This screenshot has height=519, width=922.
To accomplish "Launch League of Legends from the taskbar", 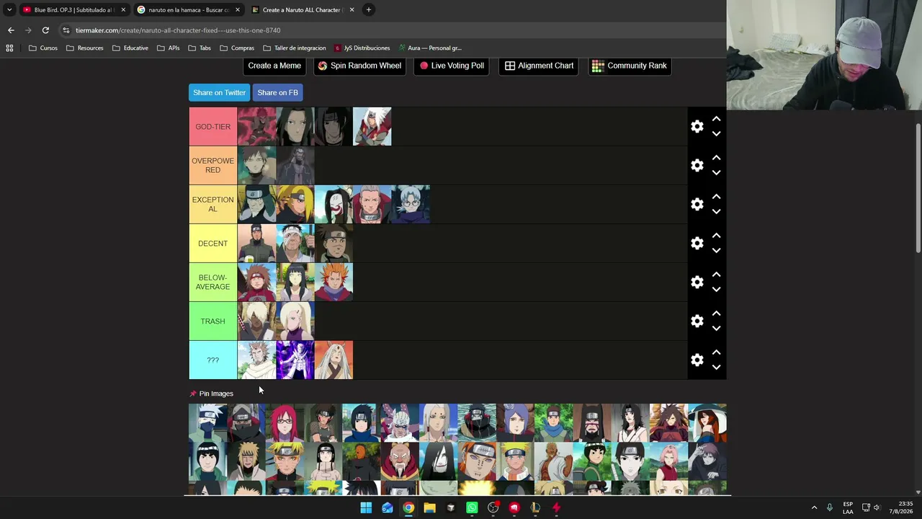I will (535, 507).
